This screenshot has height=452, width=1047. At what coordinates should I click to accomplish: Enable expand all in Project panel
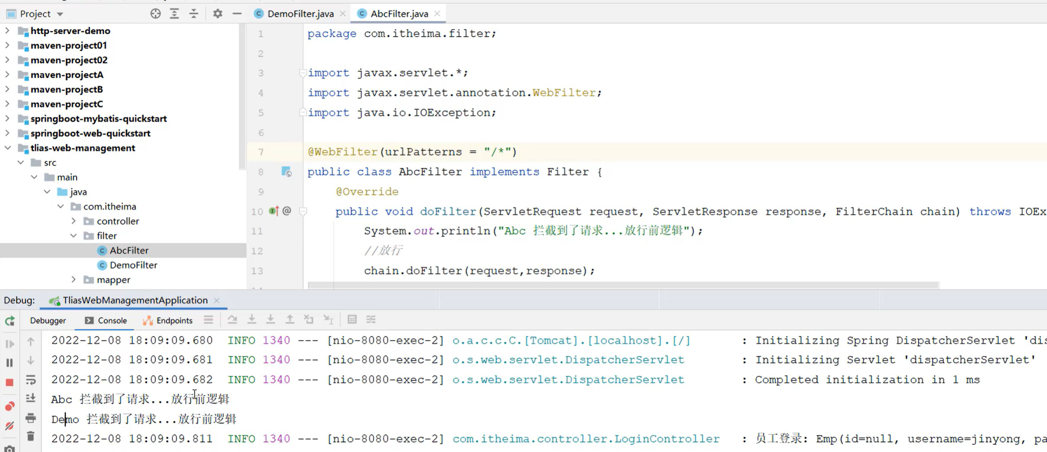pos(174,13)
